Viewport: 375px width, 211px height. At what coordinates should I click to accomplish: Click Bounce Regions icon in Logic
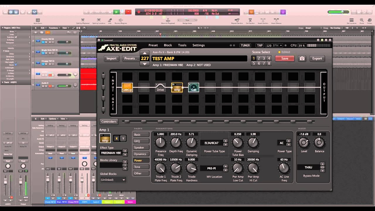121,20
